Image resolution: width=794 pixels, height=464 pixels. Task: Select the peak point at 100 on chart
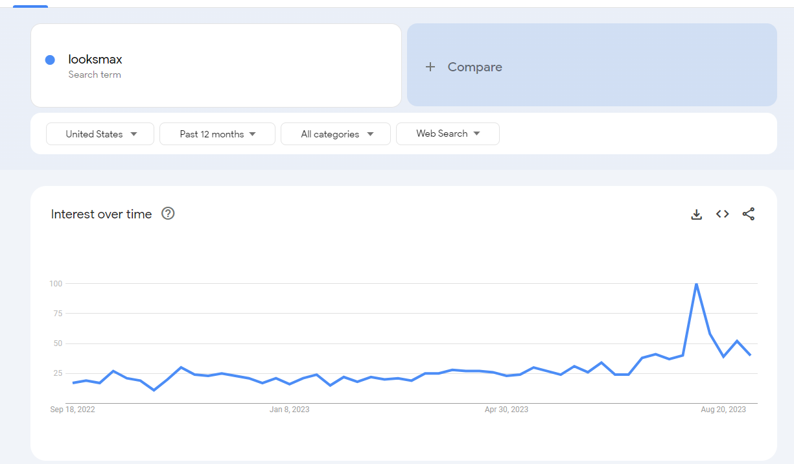[696, 284]
